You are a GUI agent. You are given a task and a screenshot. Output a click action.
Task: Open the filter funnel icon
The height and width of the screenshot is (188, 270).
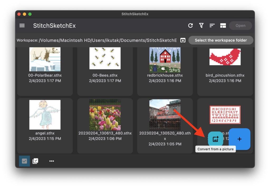point(201,26)
